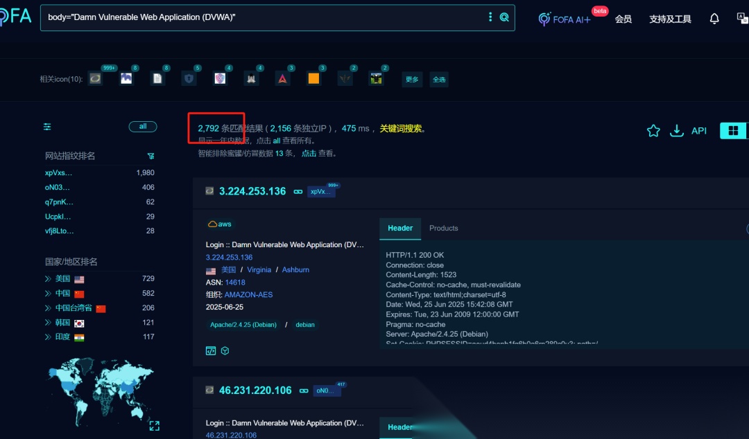Select the document page related icon
The height and width of the screenshot is (439, 749).
tap(157, 79)
